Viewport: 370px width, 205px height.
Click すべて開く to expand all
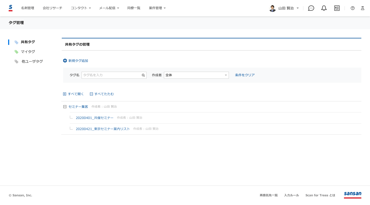(76, 94)
